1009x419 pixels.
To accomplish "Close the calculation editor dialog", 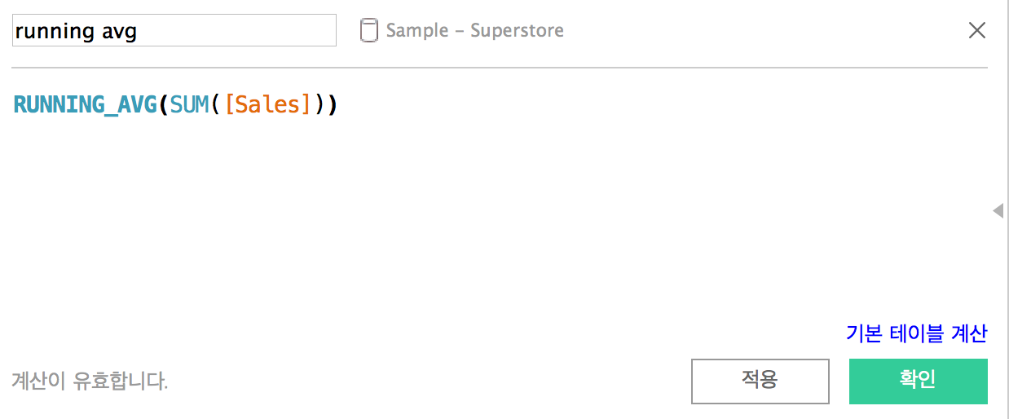I will 976,31.
